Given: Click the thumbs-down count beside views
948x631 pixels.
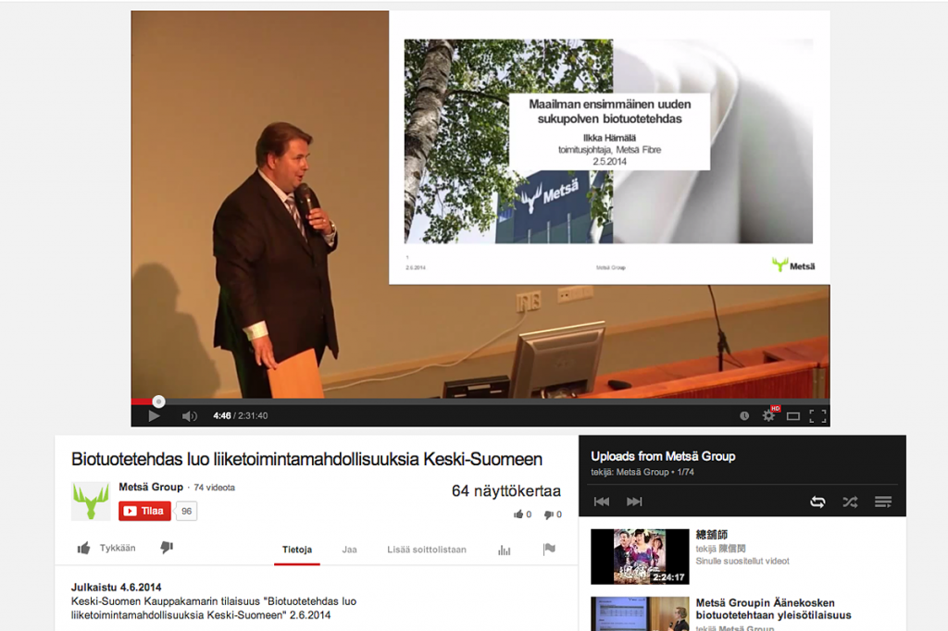Looking at the screenshot, I should coord(553,514).
